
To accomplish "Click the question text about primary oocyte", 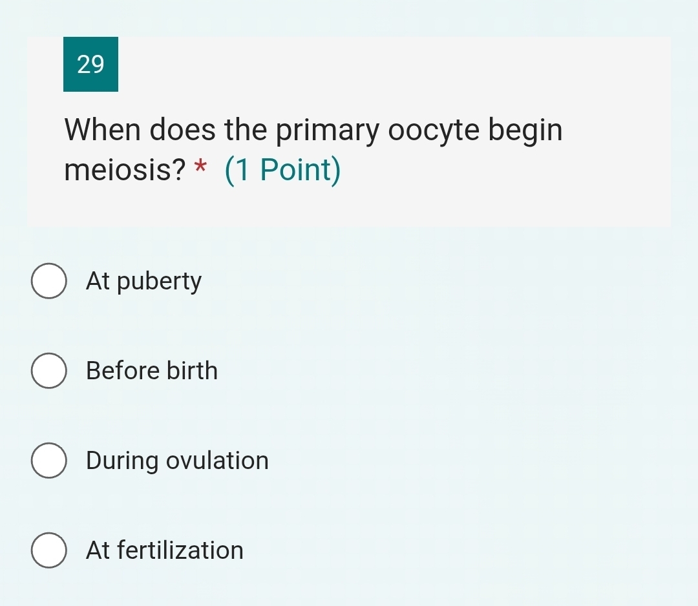I will (x=312, y=129).
